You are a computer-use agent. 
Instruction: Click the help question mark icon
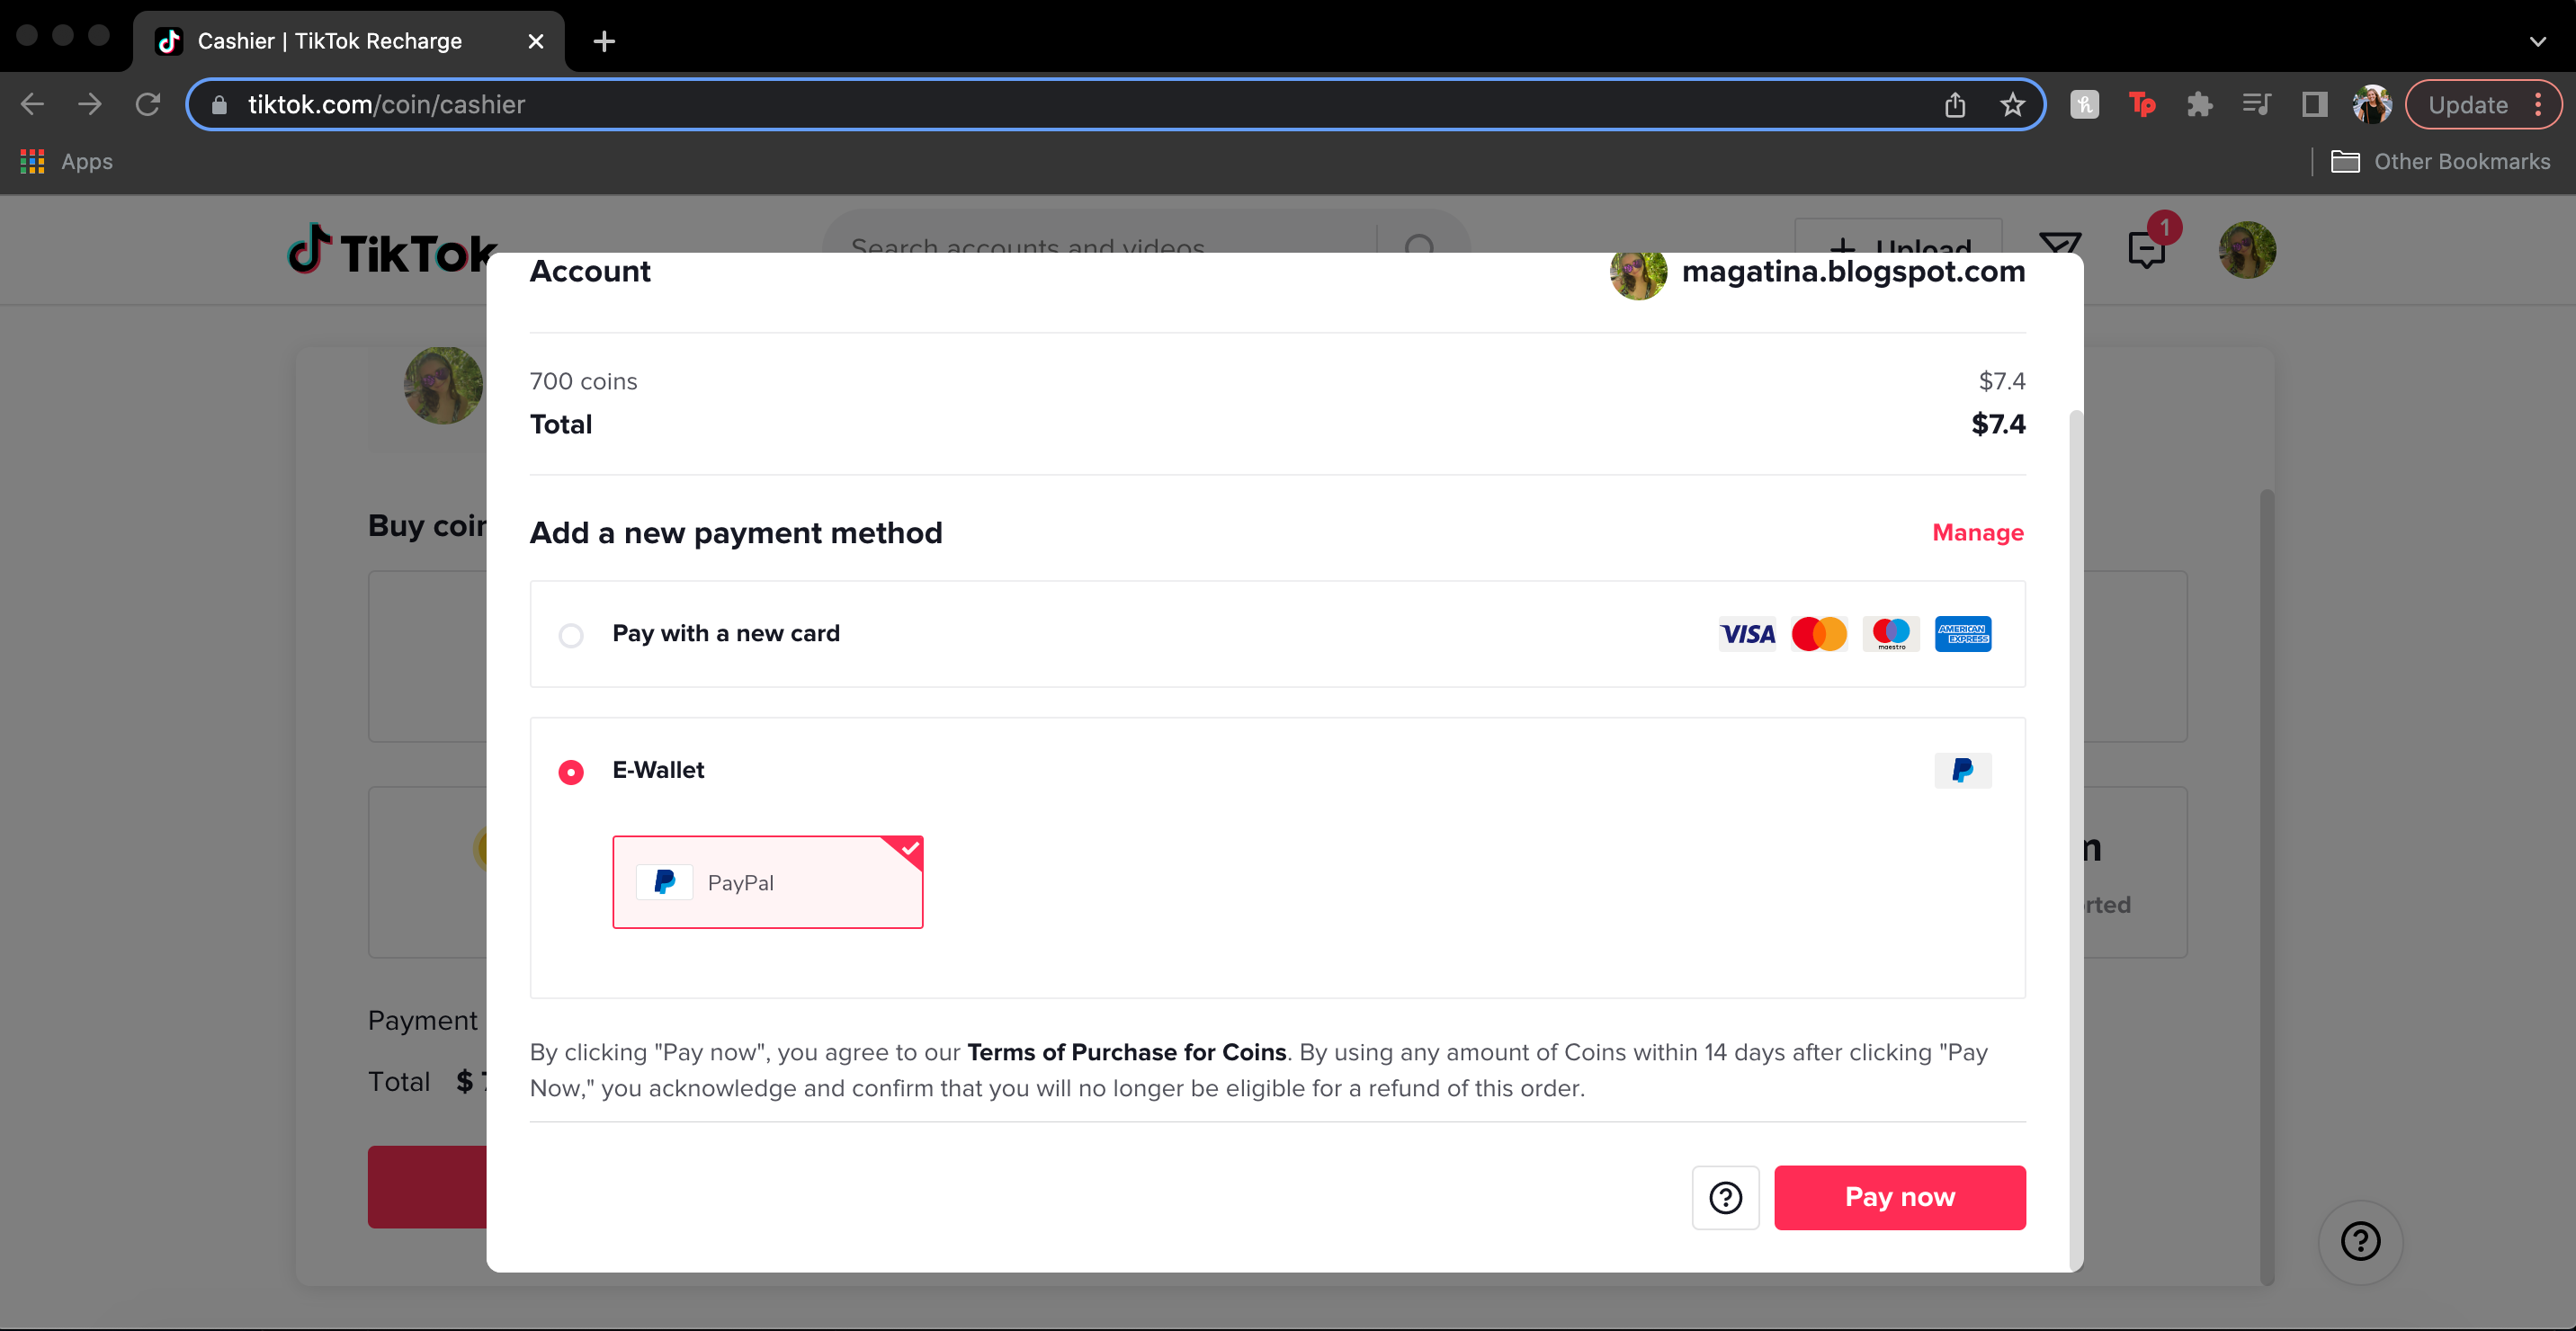[1726, 1197]
